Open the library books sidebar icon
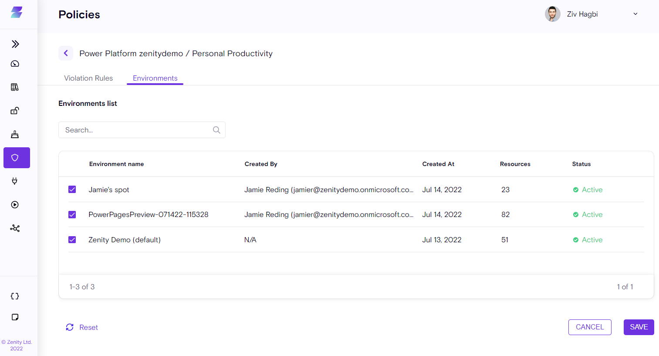659x356 pixels. (x=15, y=87)
